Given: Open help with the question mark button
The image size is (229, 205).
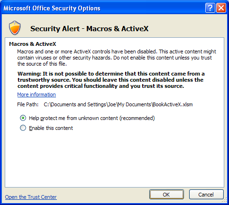Looking at the screenshot, I should [210, 8].
